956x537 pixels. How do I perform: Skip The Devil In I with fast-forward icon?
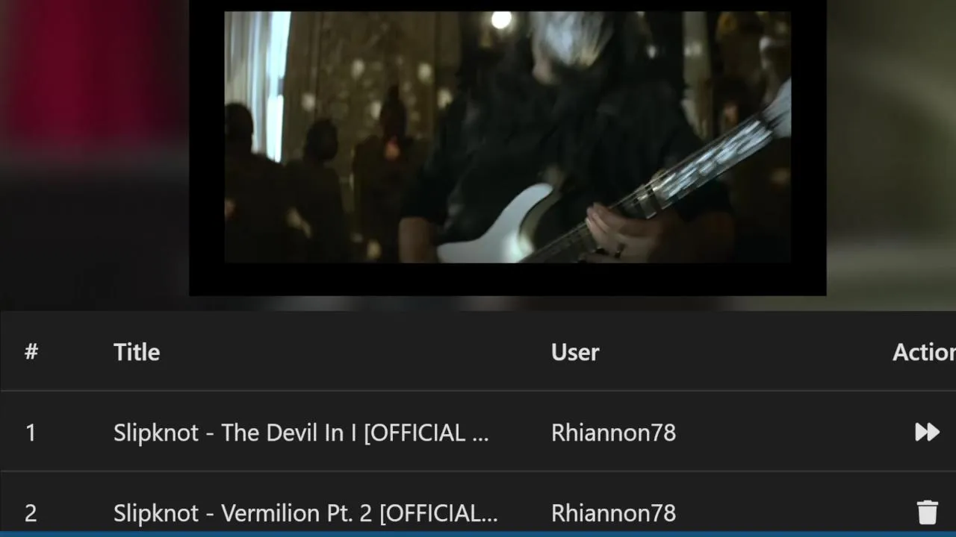coord(927,432)
